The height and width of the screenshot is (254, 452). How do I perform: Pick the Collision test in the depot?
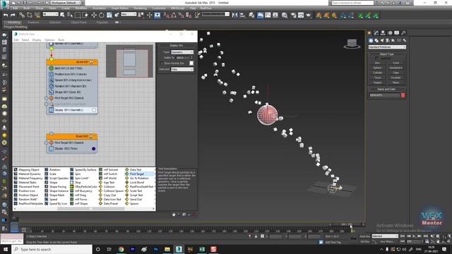point(107,186)
